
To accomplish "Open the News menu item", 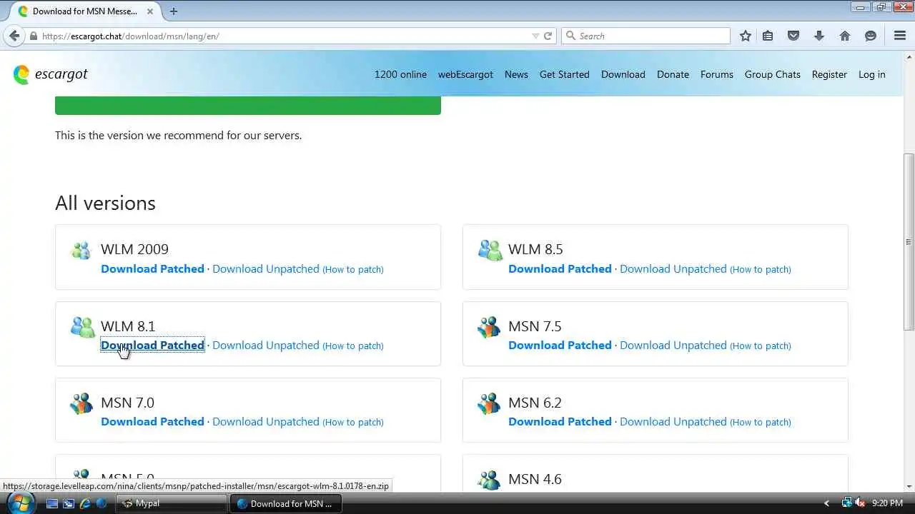I will (516, 74).
